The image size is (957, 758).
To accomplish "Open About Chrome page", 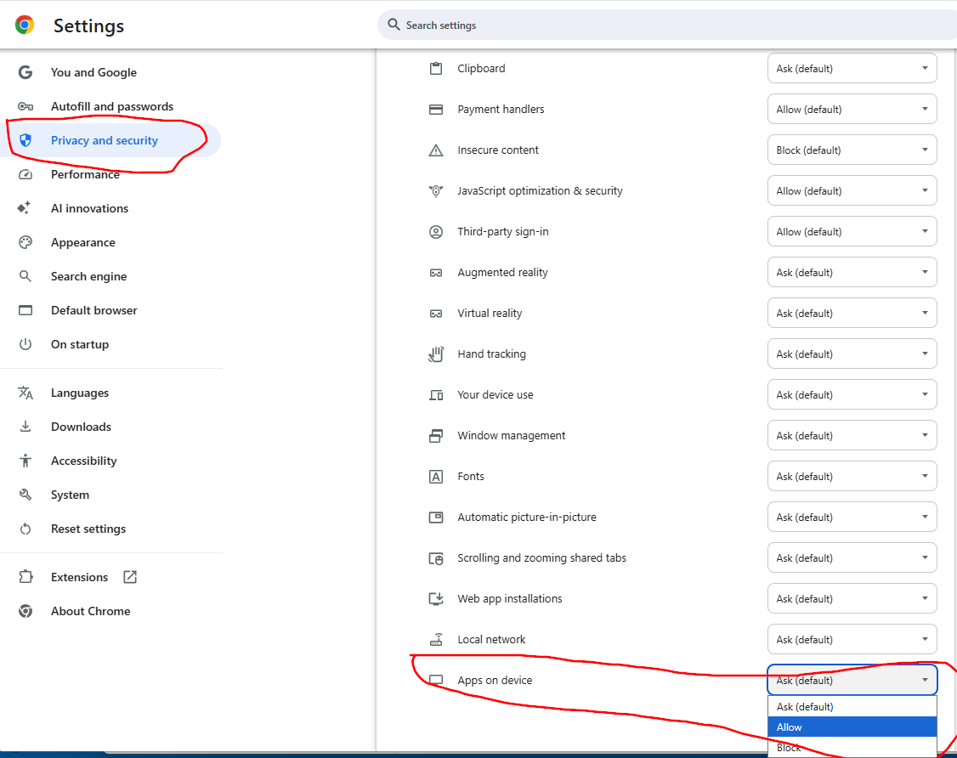I will pyautogui.click(x=90, y=612).
